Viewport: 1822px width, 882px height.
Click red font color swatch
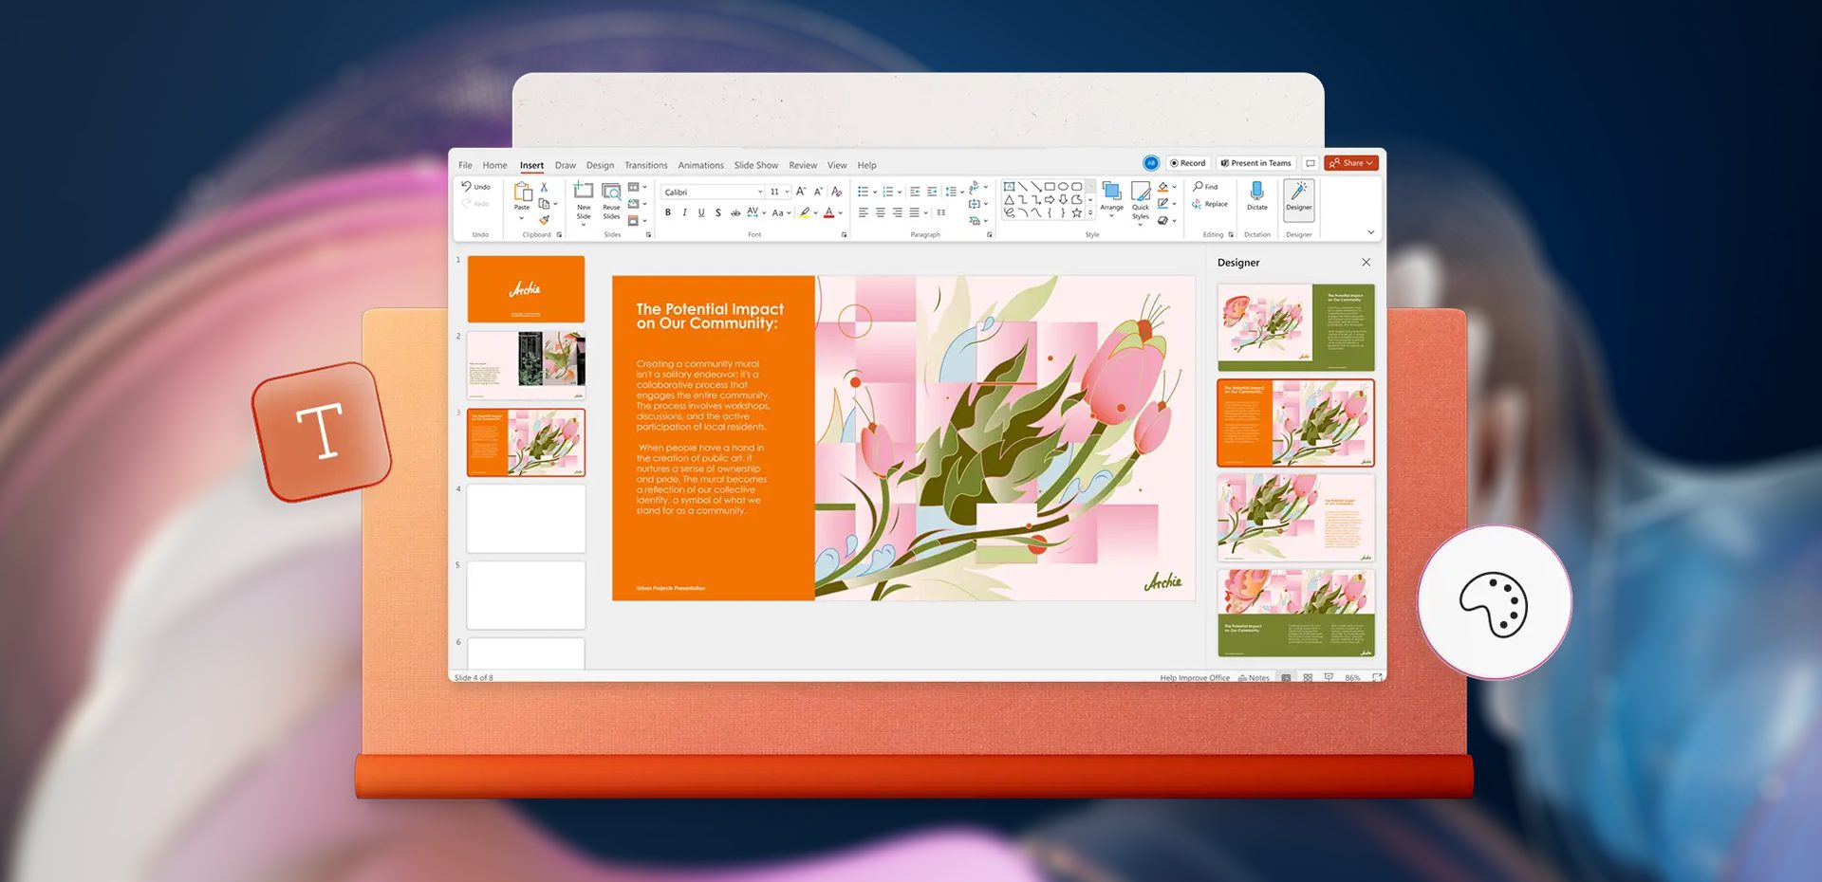tap(829, 212)
